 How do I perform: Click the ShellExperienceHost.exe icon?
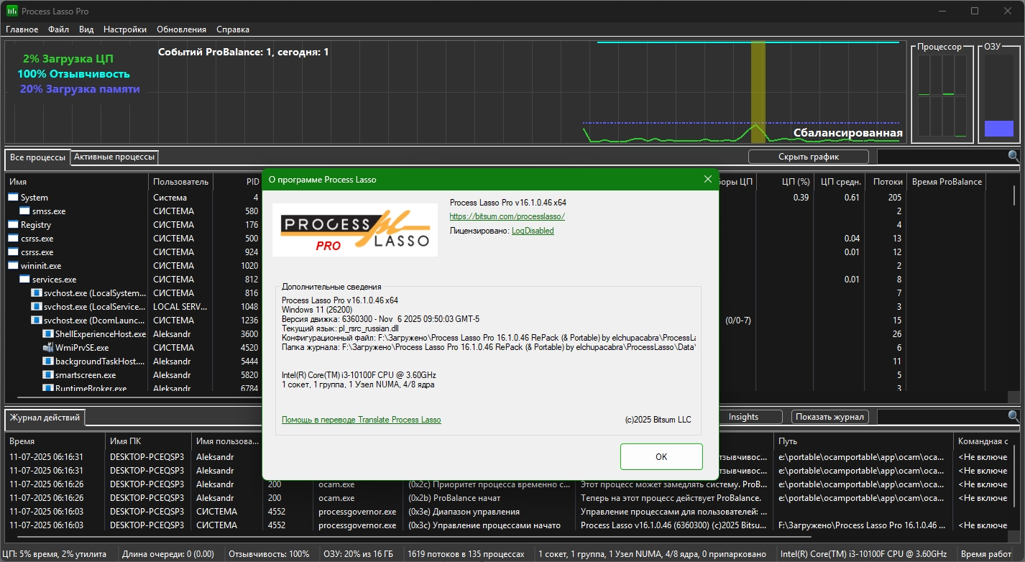(48, 334)
